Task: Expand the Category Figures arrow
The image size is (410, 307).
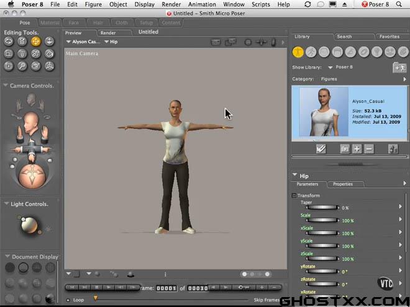Action: [x=405, y=79]
